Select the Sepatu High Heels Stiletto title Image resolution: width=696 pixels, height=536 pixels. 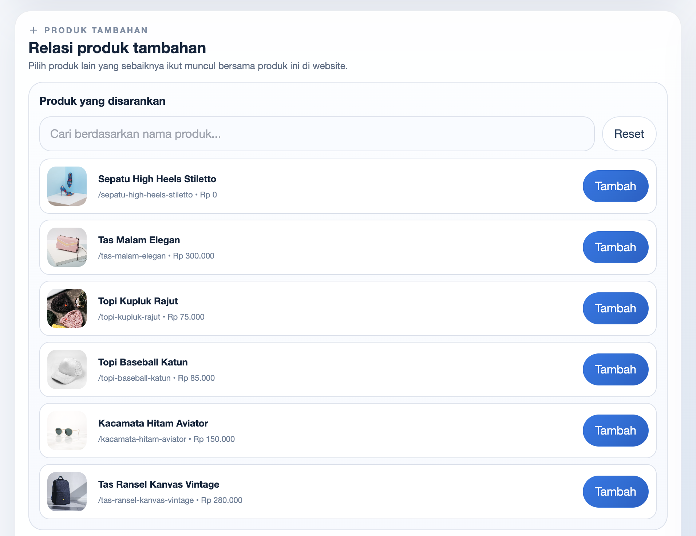coord(157,179)
